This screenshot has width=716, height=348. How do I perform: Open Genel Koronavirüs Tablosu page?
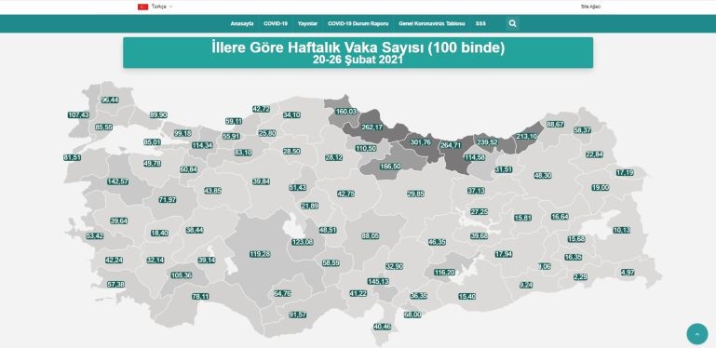(x=431, y=23)
